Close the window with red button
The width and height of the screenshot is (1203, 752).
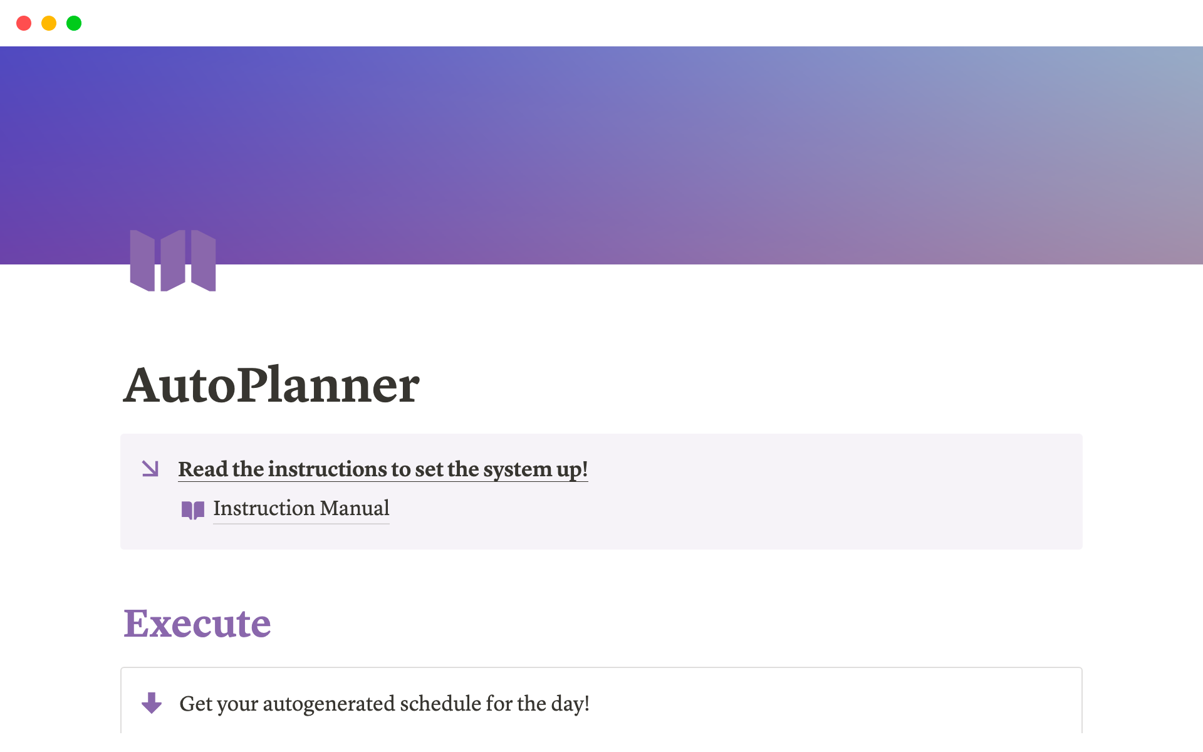click(x=24, y=23)
